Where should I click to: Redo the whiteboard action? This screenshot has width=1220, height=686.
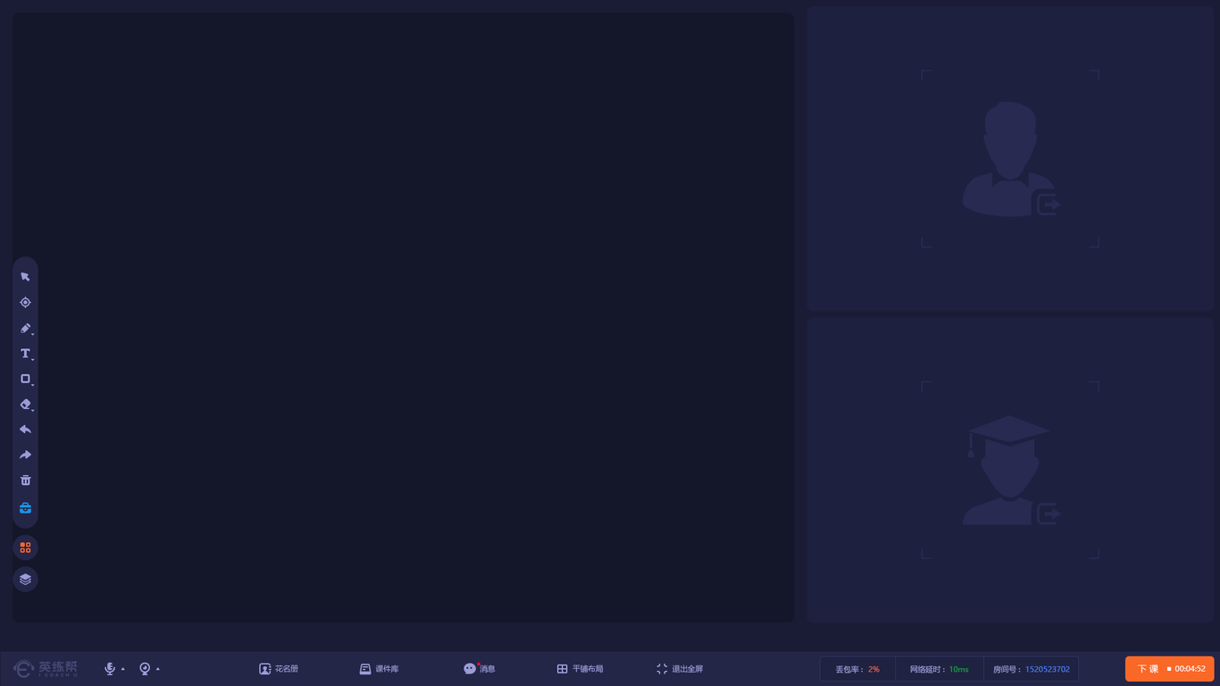[x=25, y=456]
